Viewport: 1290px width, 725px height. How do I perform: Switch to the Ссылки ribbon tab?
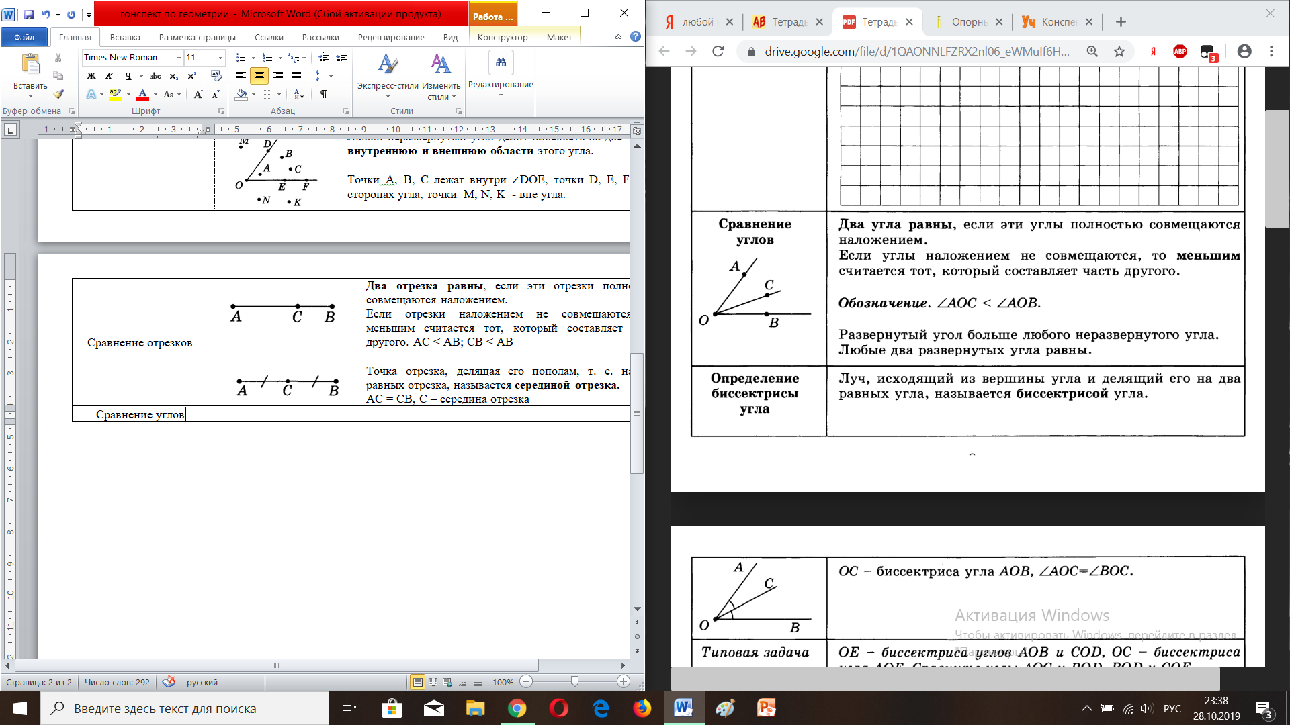point(269,37)
